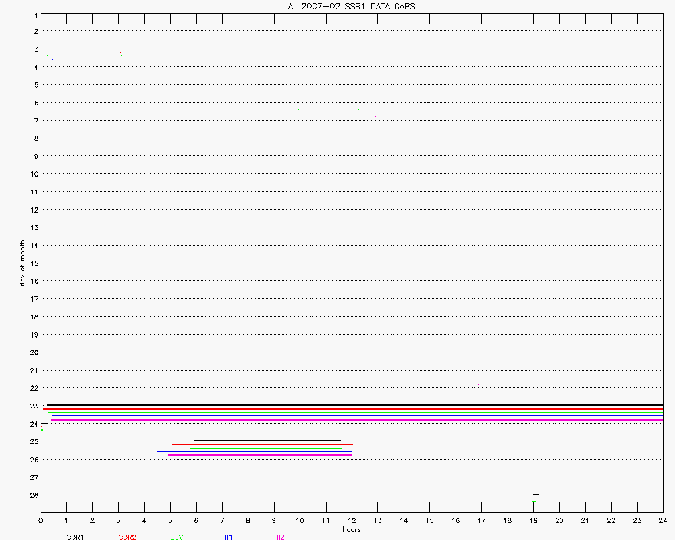The width and height of the screenshot is (675, 540).
Task: Click the 'day of month' y-axis label
Action: pyautogui.click(x=22, y=263)
